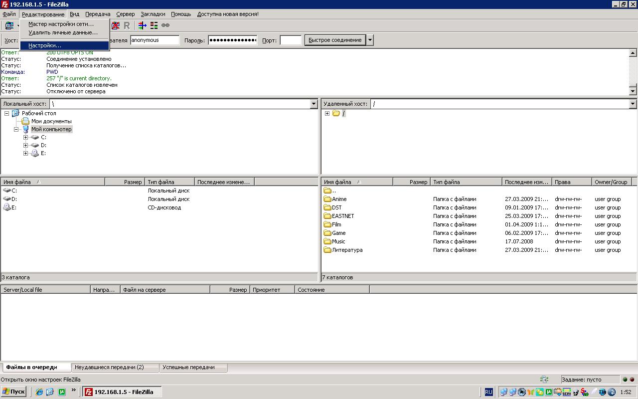Click the D: drive icon in local tree
Image resolution: width=638 pixels, height=399 pixels.
(35, 145)
